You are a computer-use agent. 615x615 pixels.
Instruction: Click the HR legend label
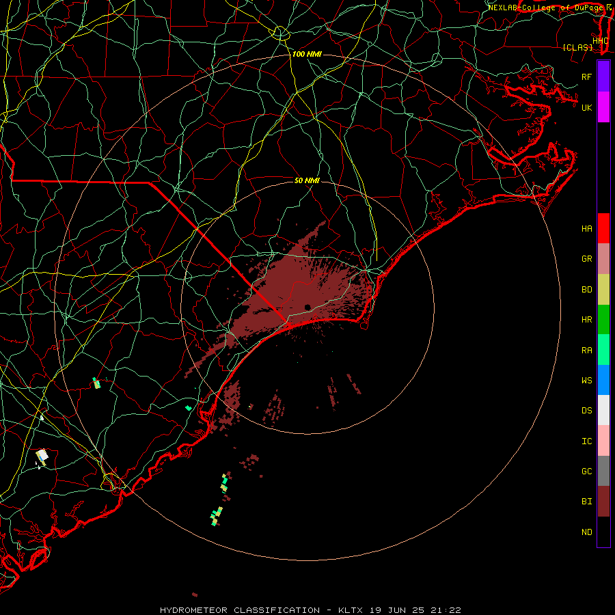(x=587, y=320)
